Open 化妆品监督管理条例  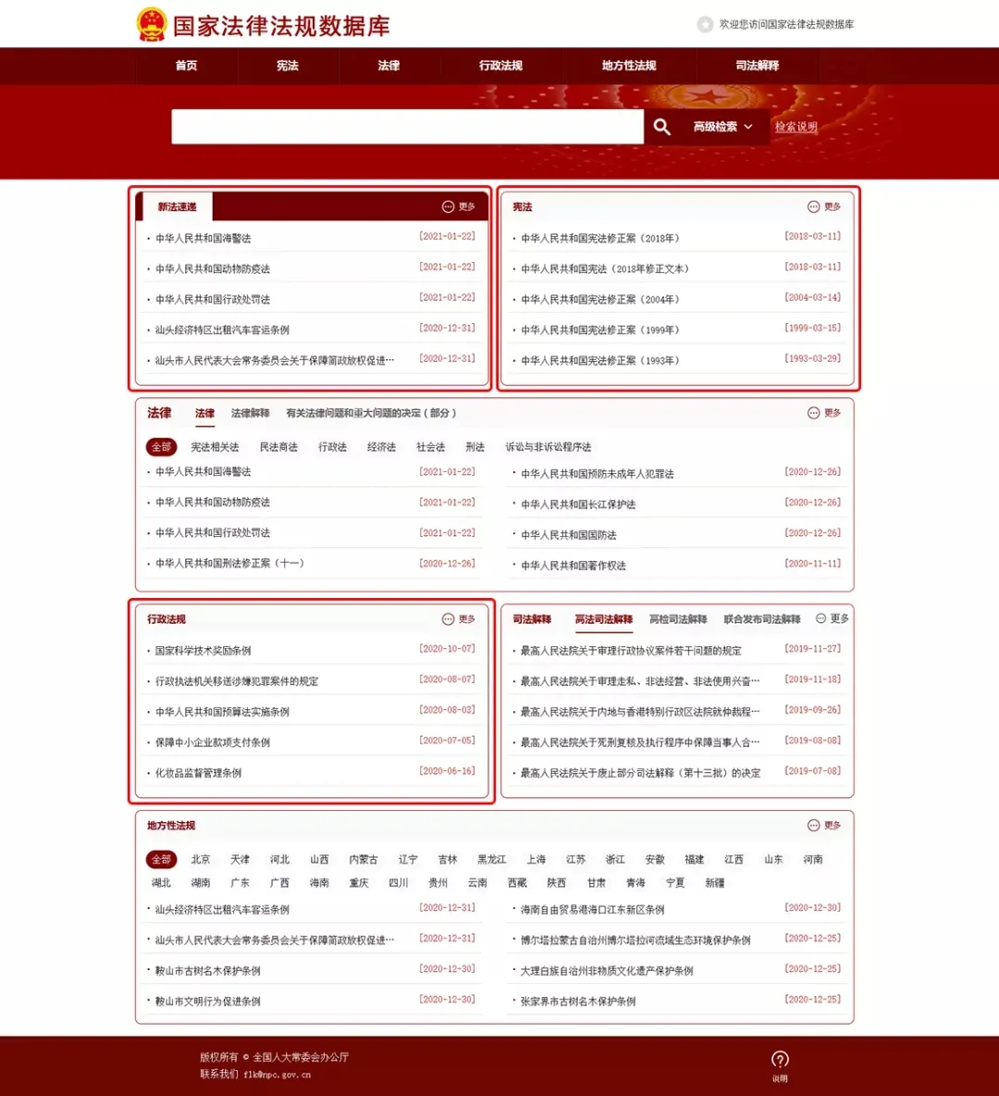tap(198, 773)
